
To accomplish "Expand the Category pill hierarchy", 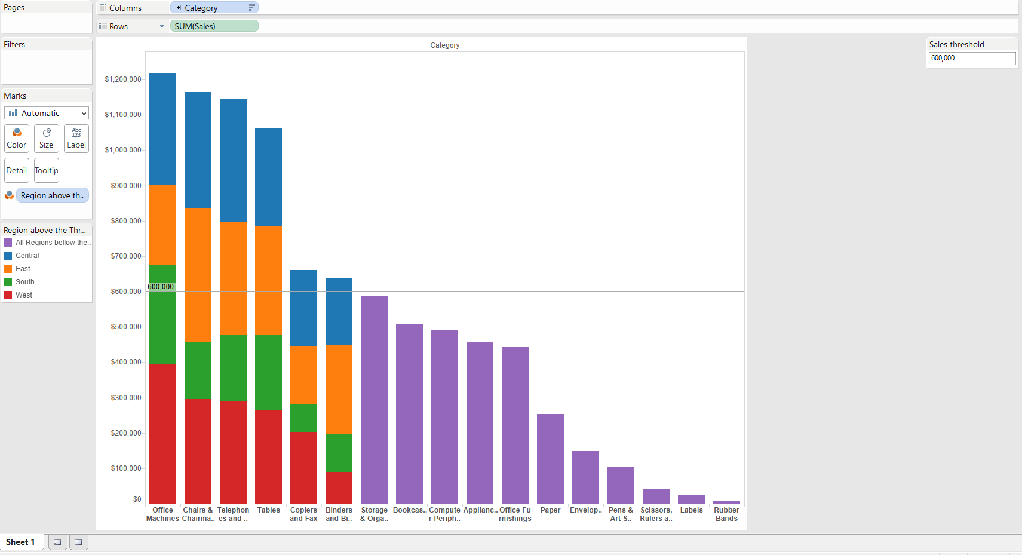I will 178,8.
